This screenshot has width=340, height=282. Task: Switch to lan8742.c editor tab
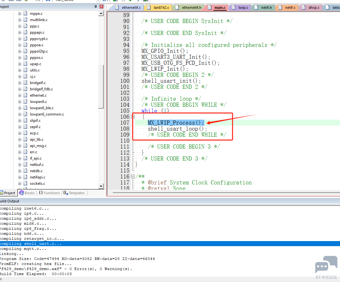point(158,8)
